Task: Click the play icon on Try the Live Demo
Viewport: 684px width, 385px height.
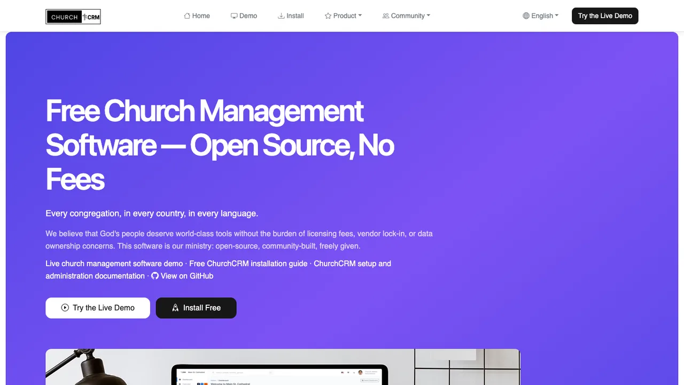Action: click(65, 307)
